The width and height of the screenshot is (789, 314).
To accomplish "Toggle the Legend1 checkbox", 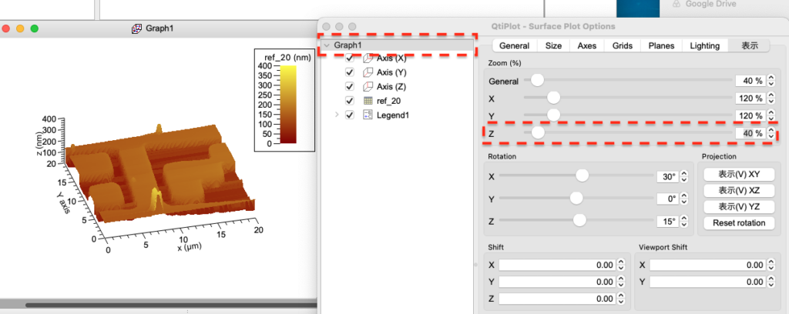I will pos(350,115).
